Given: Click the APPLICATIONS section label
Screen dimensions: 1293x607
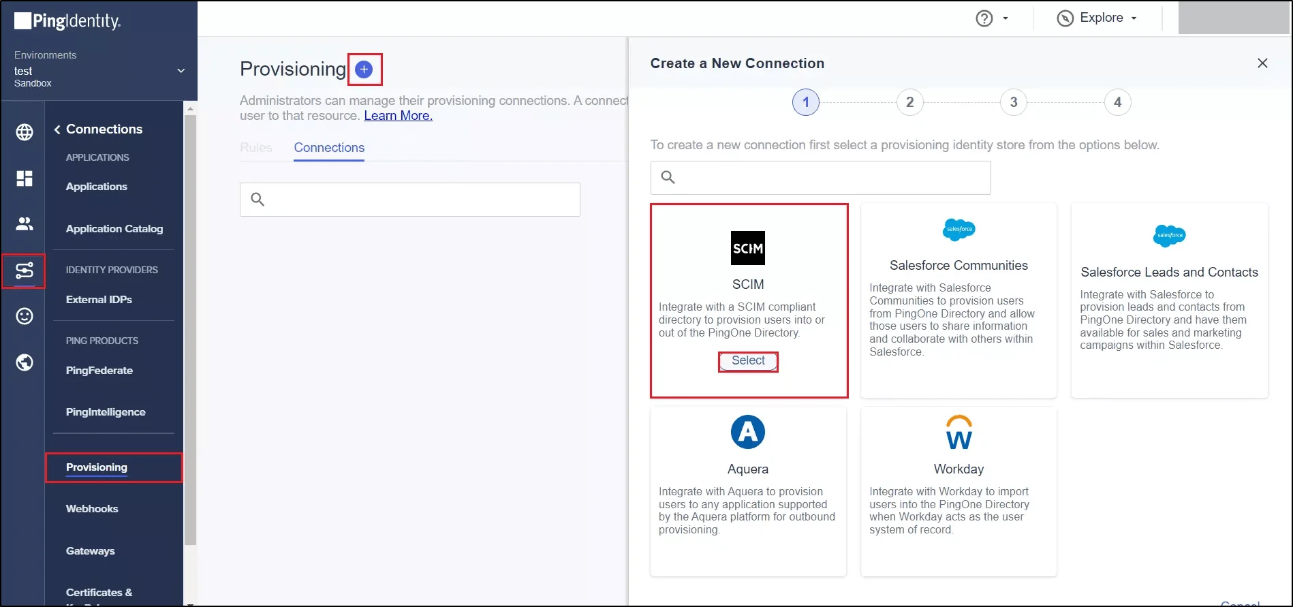Looking at the screenshot, I should pyautogui.click(x=97, y=157).
